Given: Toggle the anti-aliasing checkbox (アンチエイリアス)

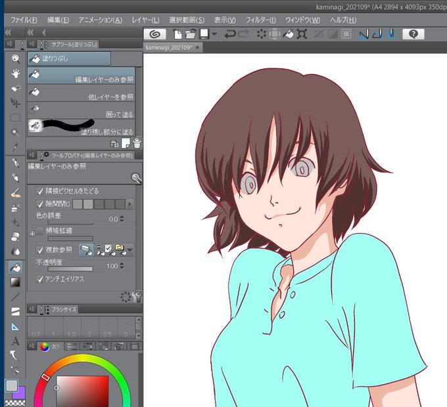Looking at the screenshot, I should click(40, 279).
